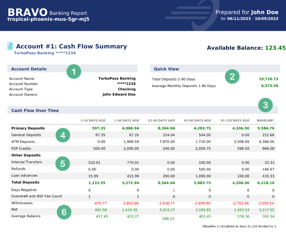Click the green circle marker numbered 1
The height and width of the screenshot is (235, 286).
[x=73, y=72]
